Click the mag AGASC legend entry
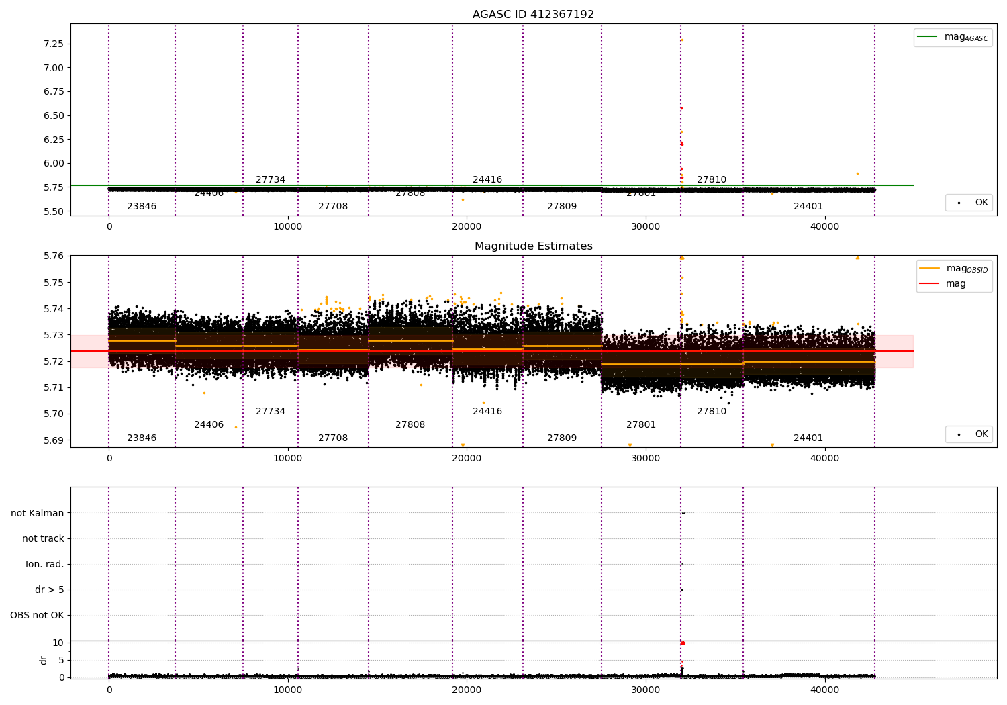This screenshot has height=705, width=1007. (953, 37)
